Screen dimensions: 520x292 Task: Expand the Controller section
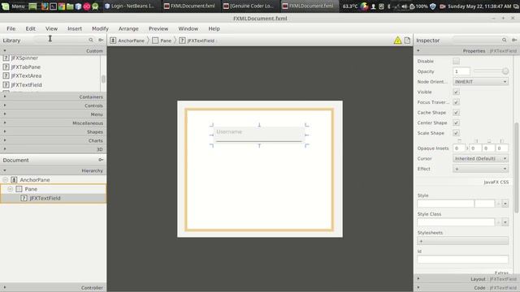(x=53, y=288)
